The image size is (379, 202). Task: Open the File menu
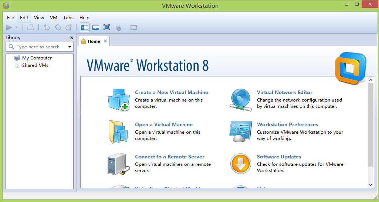click(x=10, y=18)
